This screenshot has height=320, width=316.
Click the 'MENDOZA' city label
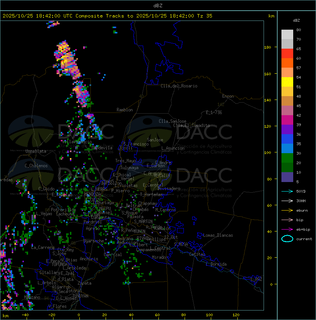92,194
